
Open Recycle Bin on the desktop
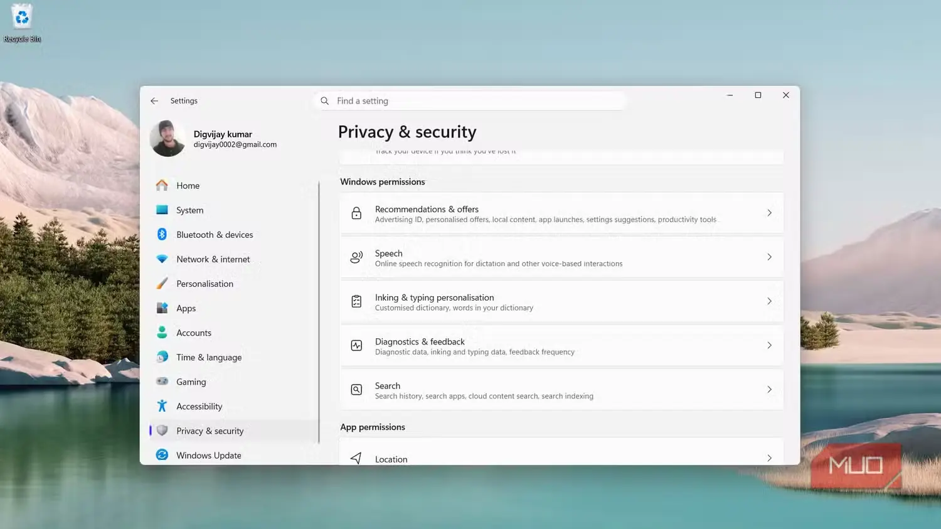click(22, 23)
